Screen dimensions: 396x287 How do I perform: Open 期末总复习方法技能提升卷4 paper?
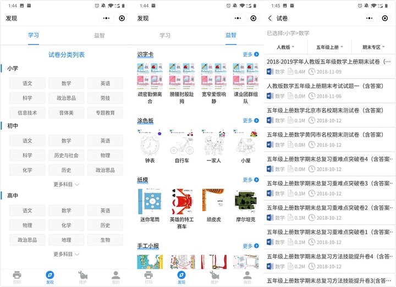(329, 262)
